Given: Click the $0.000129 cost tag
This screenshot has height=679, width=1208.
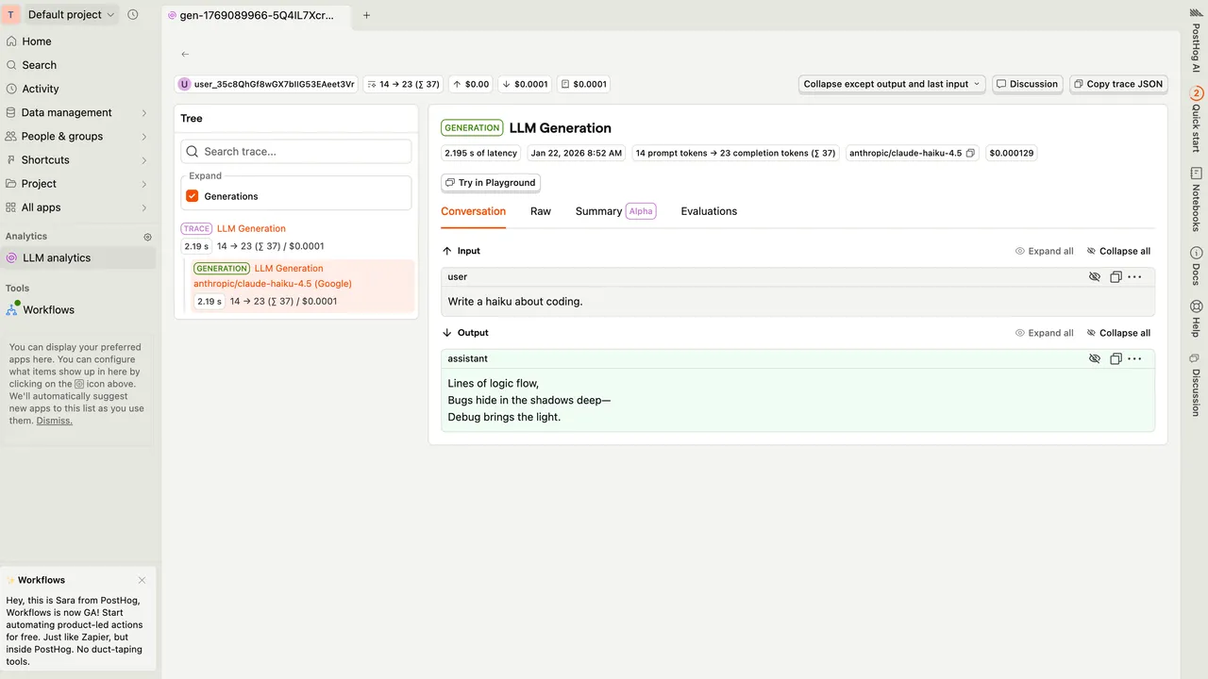Looking at the screenshot, I should (1012, 153).
